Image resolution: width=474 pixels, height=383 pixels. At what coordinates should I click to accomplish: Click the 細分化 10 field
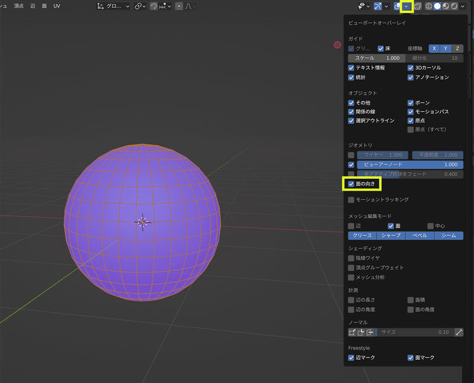click(x=434, y=58)
